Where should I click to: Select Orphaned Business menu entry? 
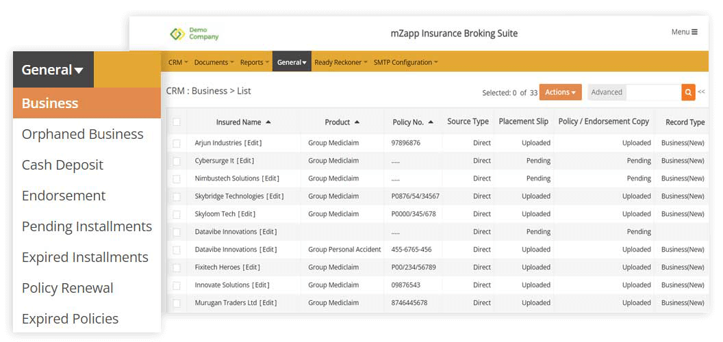click(x=82, y=134)
